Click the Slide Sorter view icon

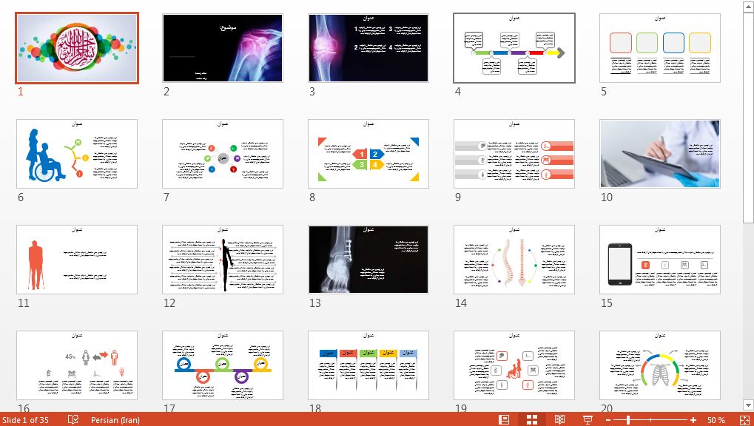coord(531,419)
